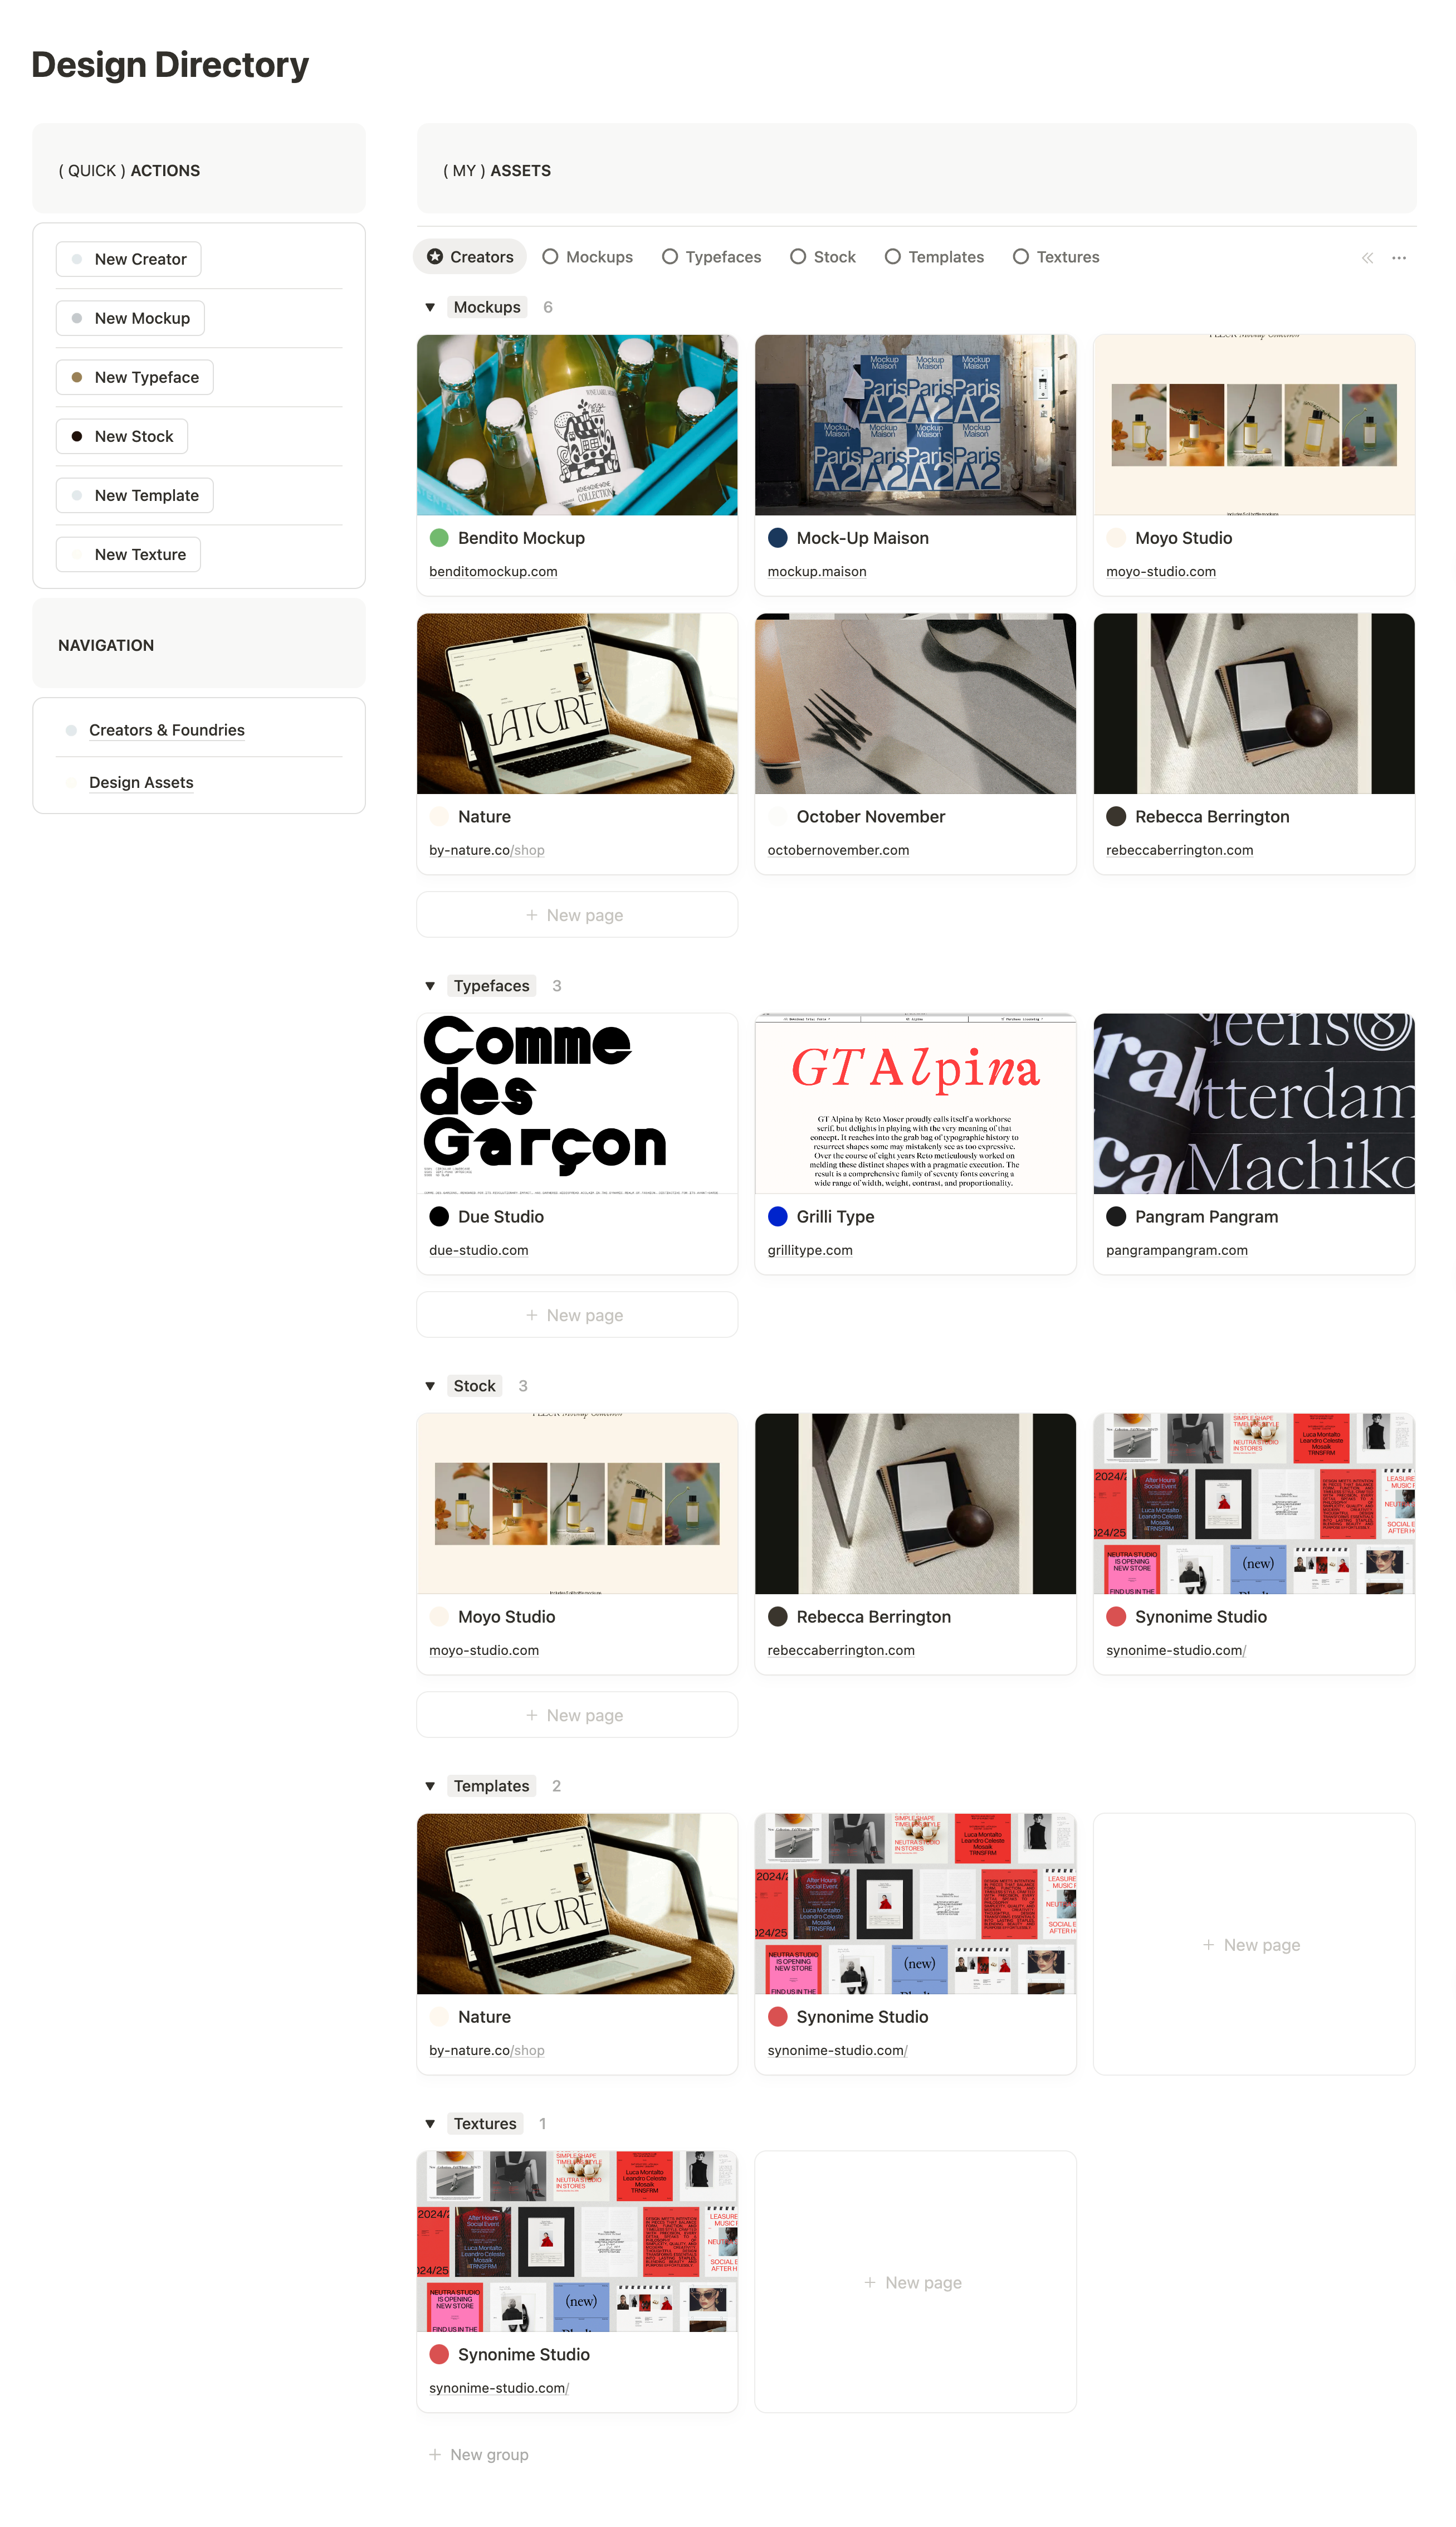1456x2527 pixels.
Task: Click the New Typeface quick action button
Action: (135, 377)
